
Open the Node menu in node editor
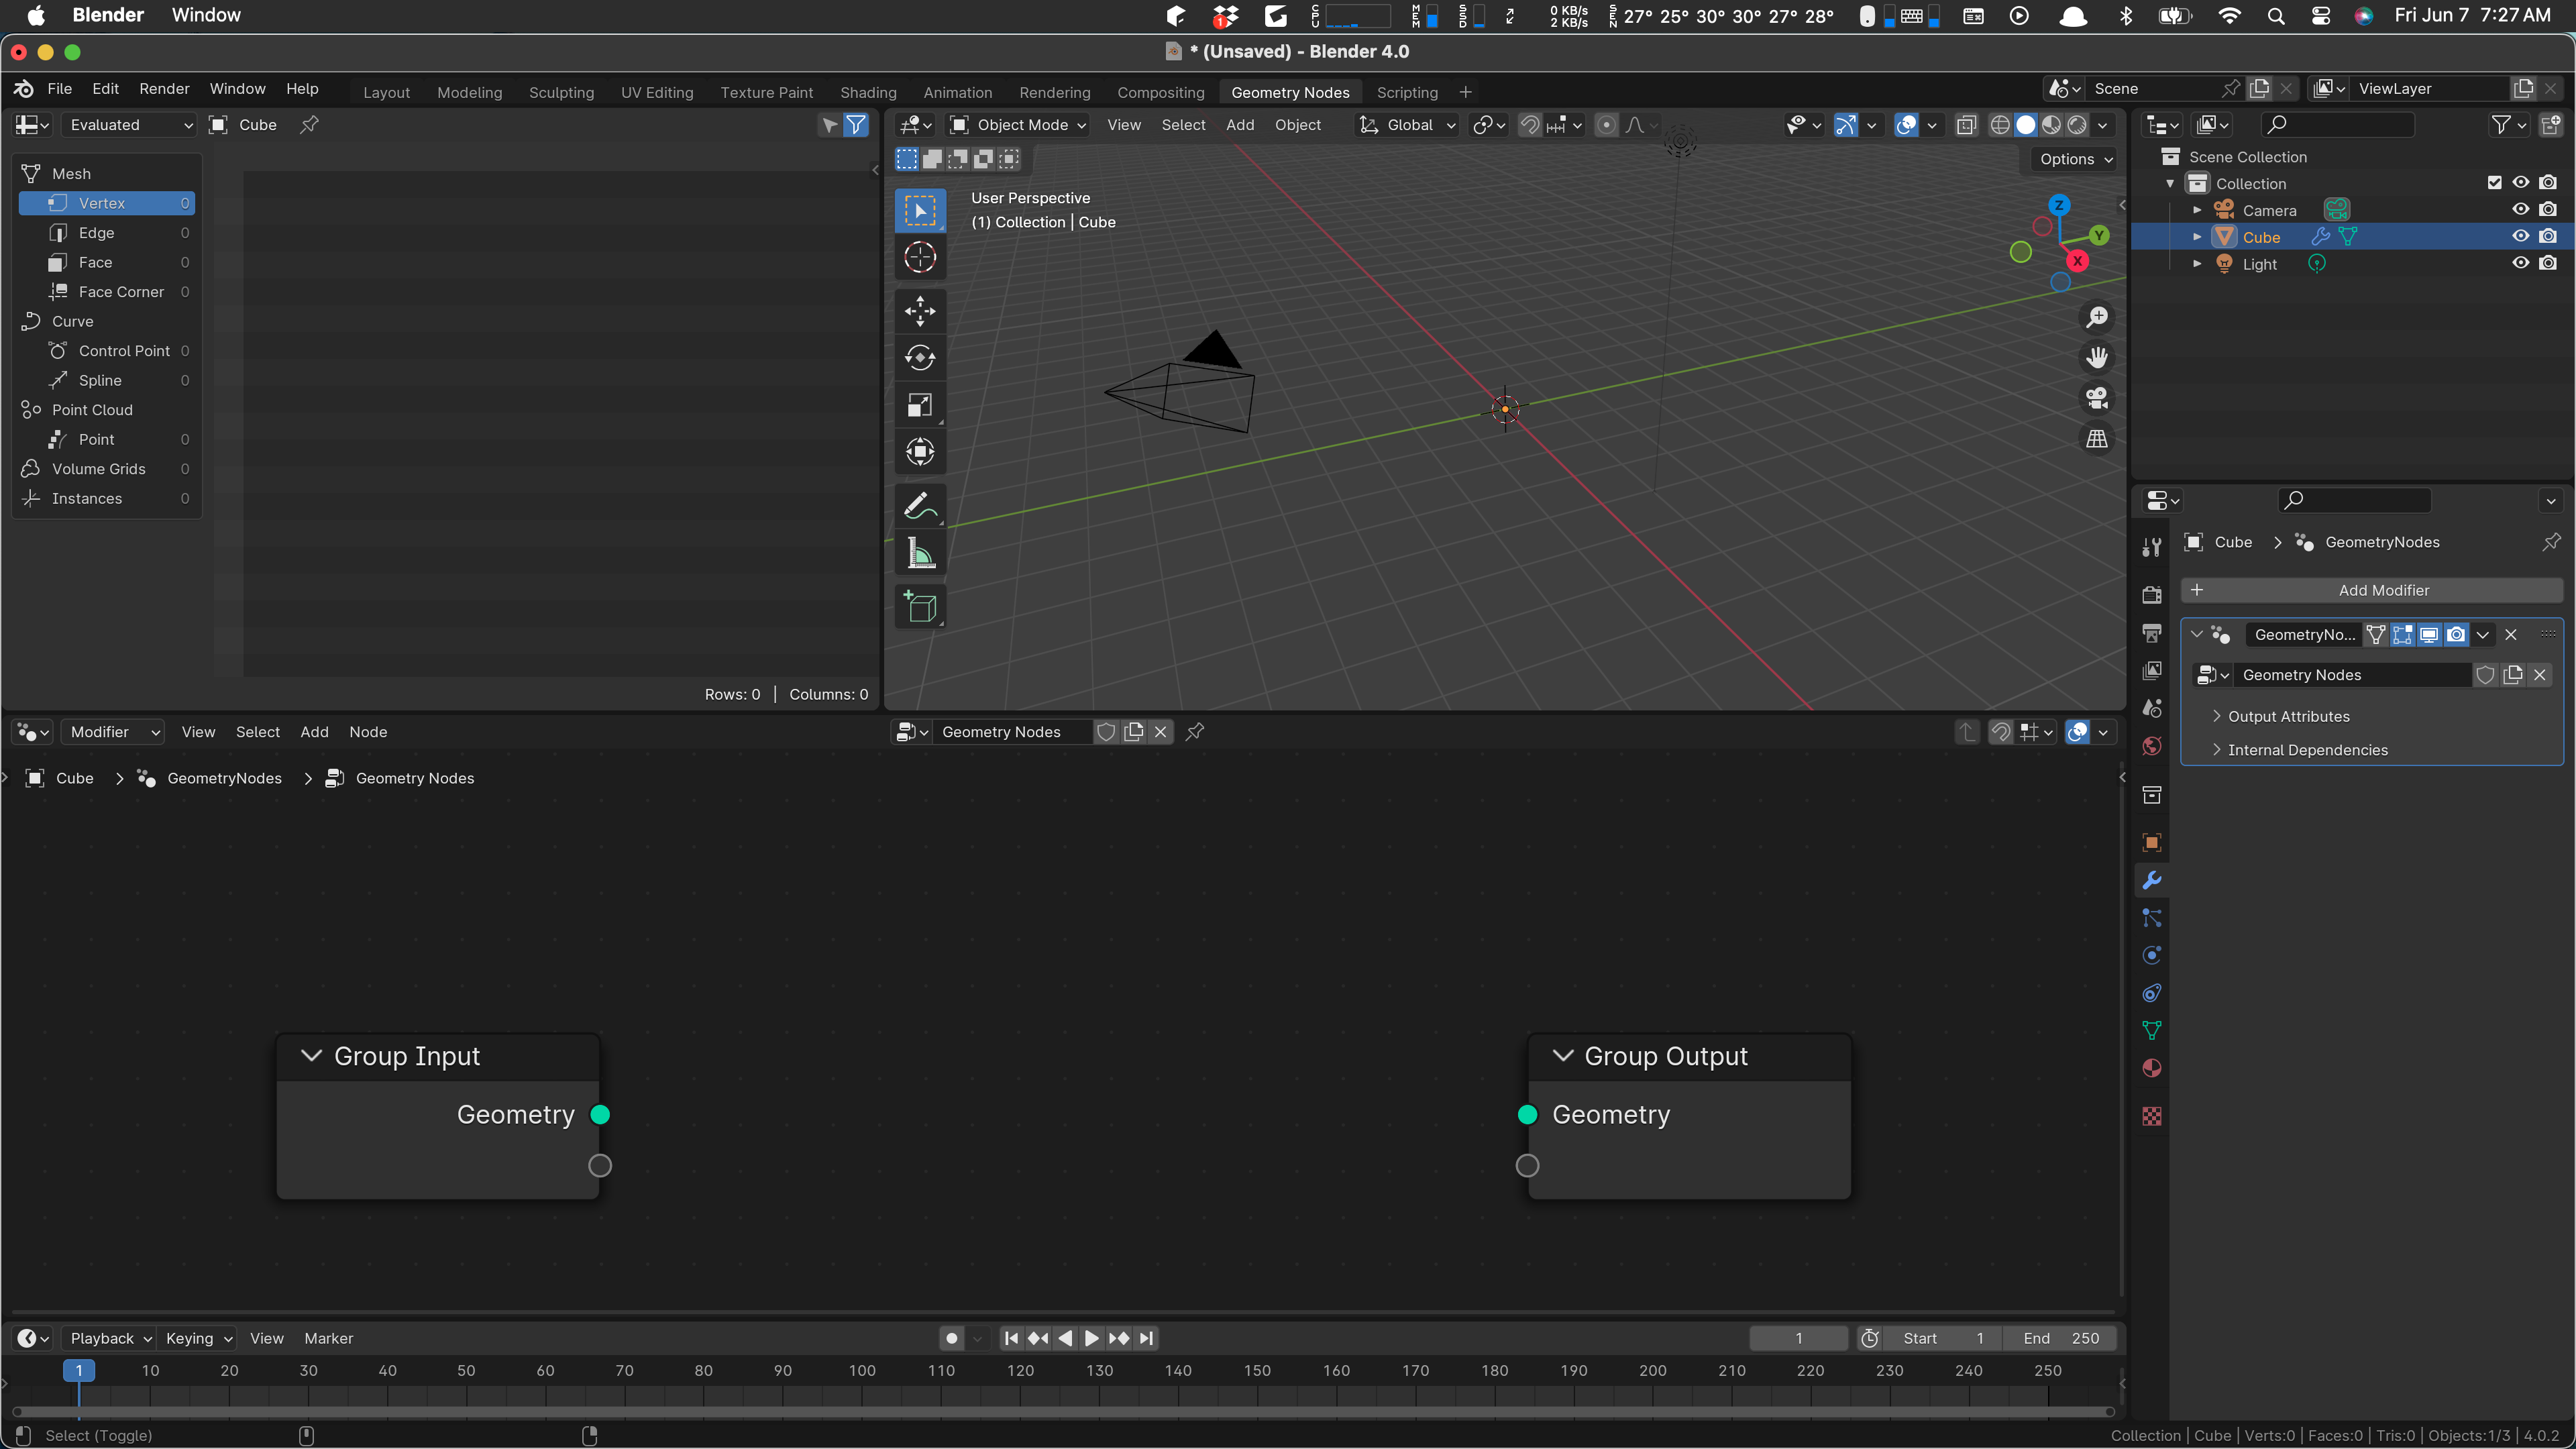point(368,732)
